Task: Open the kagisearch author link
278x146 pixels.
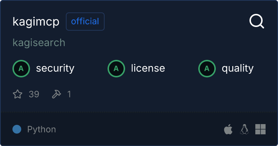Action: click(39, 43)
